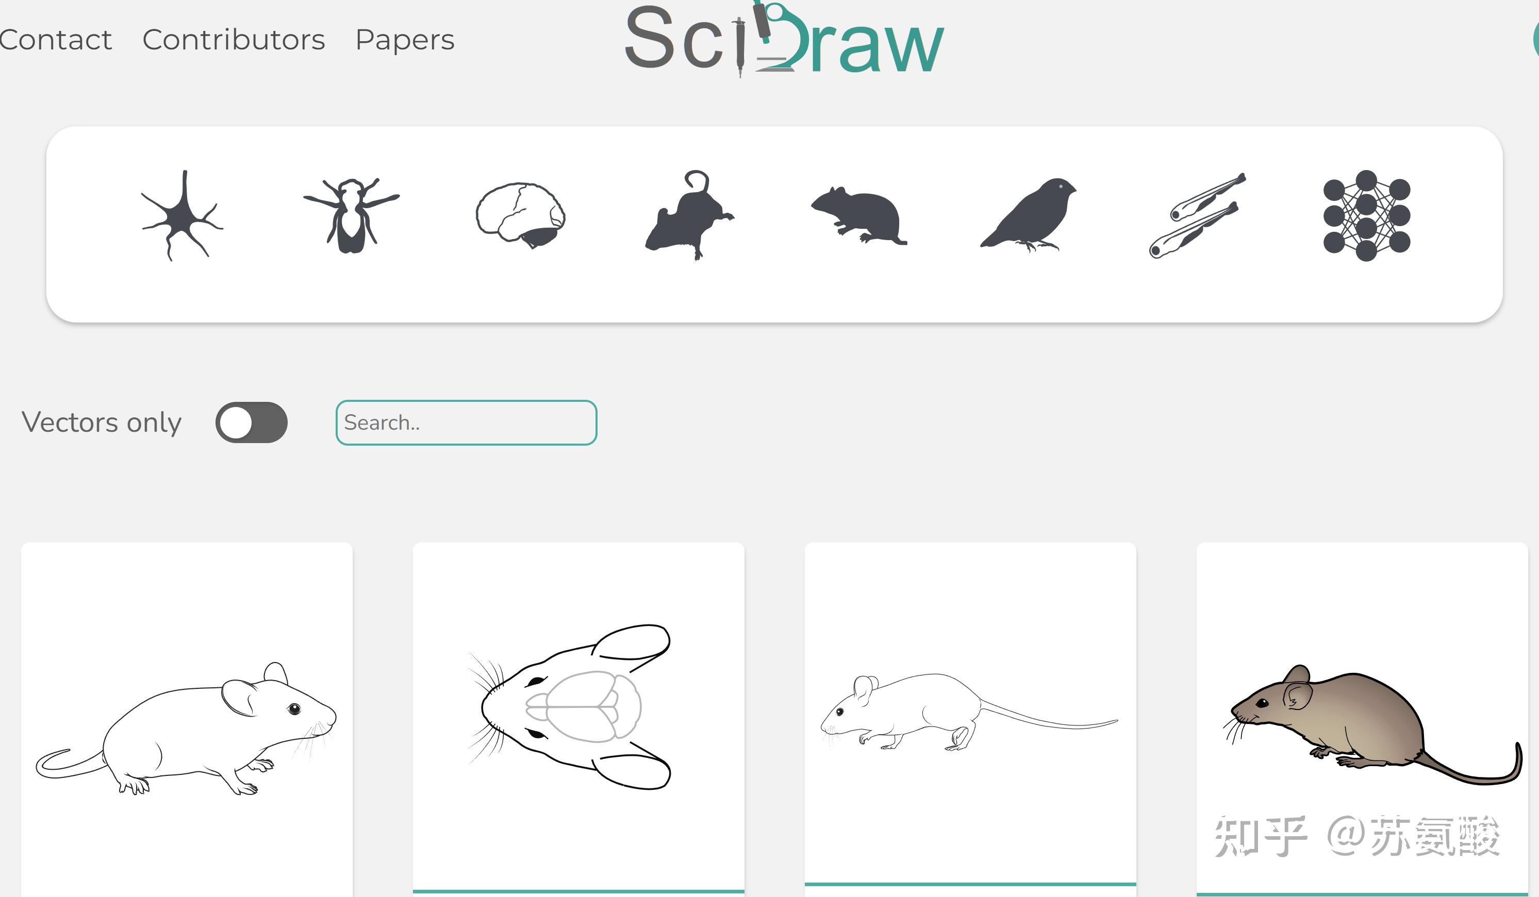
Task: Choose the rat silhouette category icon
Action: pos(689,215)
